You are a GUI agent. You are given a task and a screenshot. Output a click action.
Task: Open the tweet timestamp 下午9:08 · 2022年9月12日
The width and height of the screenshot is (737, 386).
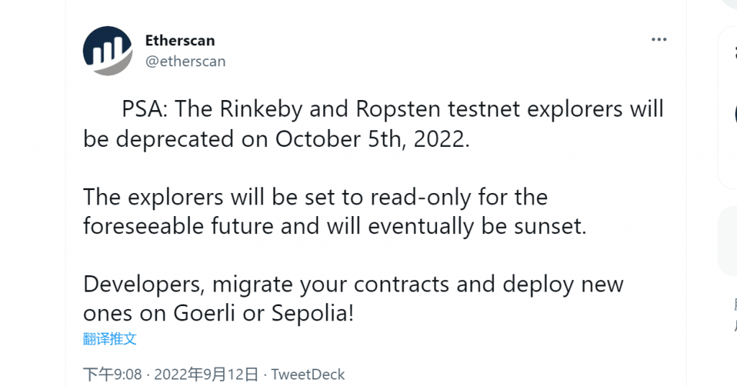click(171, 374)
